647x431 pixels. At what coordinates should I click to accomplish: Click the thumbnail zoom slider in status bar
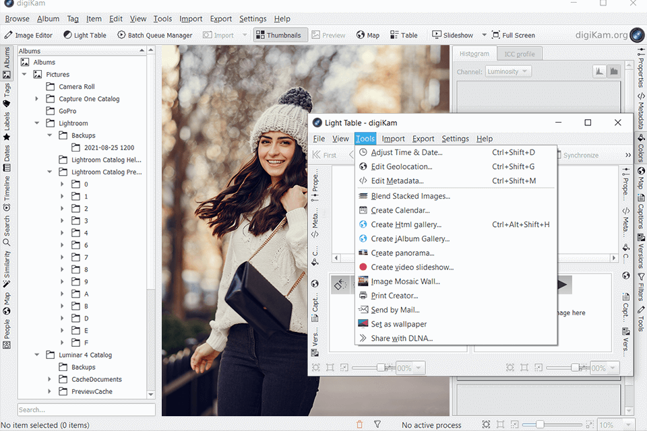(541, 425)
